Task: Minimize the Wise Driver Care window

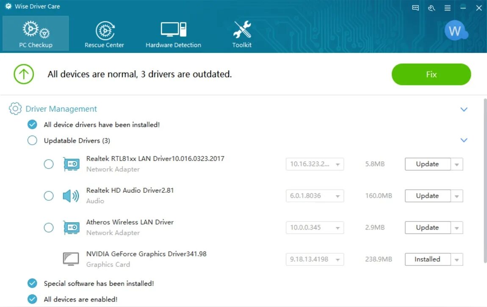Action: point(463,8)
